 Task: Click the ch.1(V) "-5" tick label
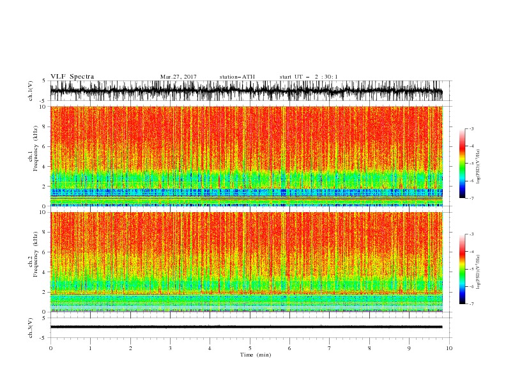tap(43, 101)
